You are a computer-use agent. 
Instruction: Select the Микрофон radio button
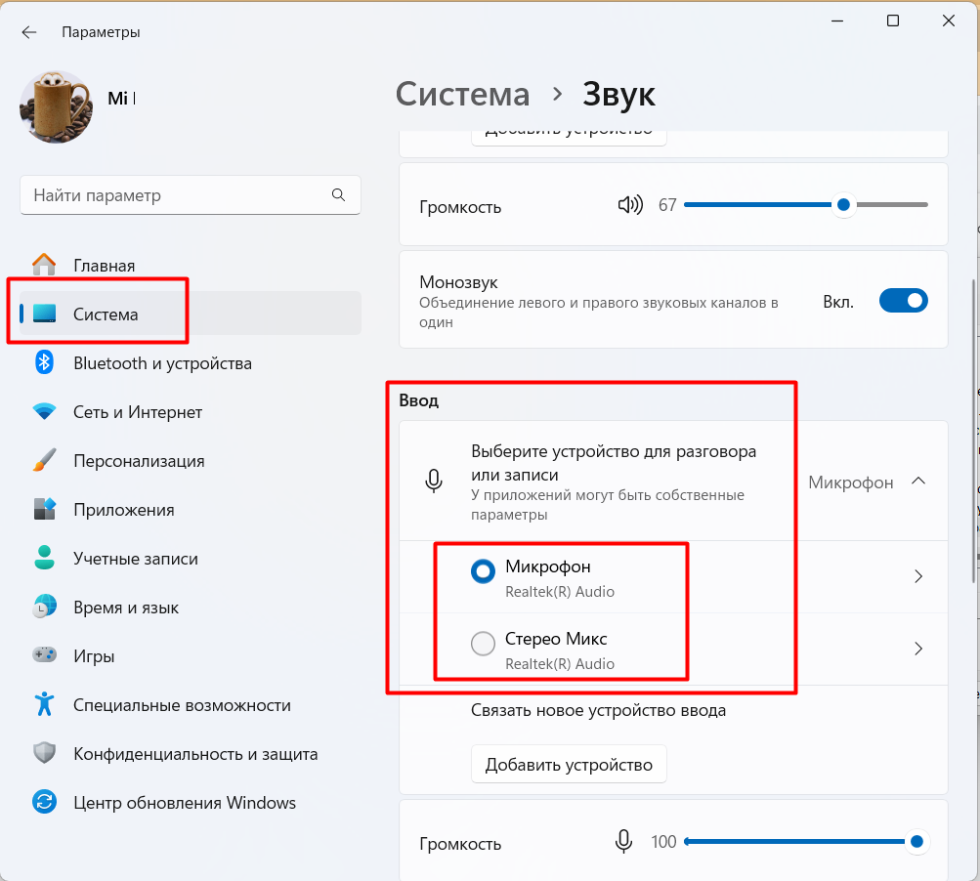483,572
